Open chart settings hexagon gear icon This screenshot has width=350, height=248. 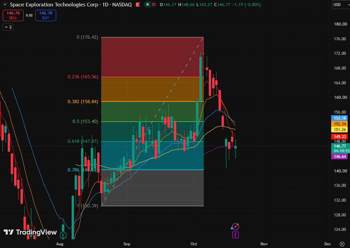pos(342,244)
